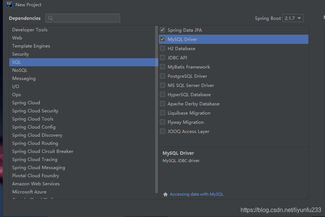Click the PostgreSQL Driver label

(x=187, y=76)
